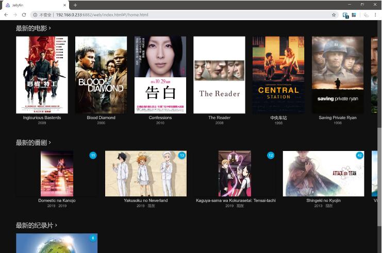This screenshot has width=382, height=253.
Task: Open the Shingeki no Kyojin thumbnail
Action: click(x=324, y=174)
